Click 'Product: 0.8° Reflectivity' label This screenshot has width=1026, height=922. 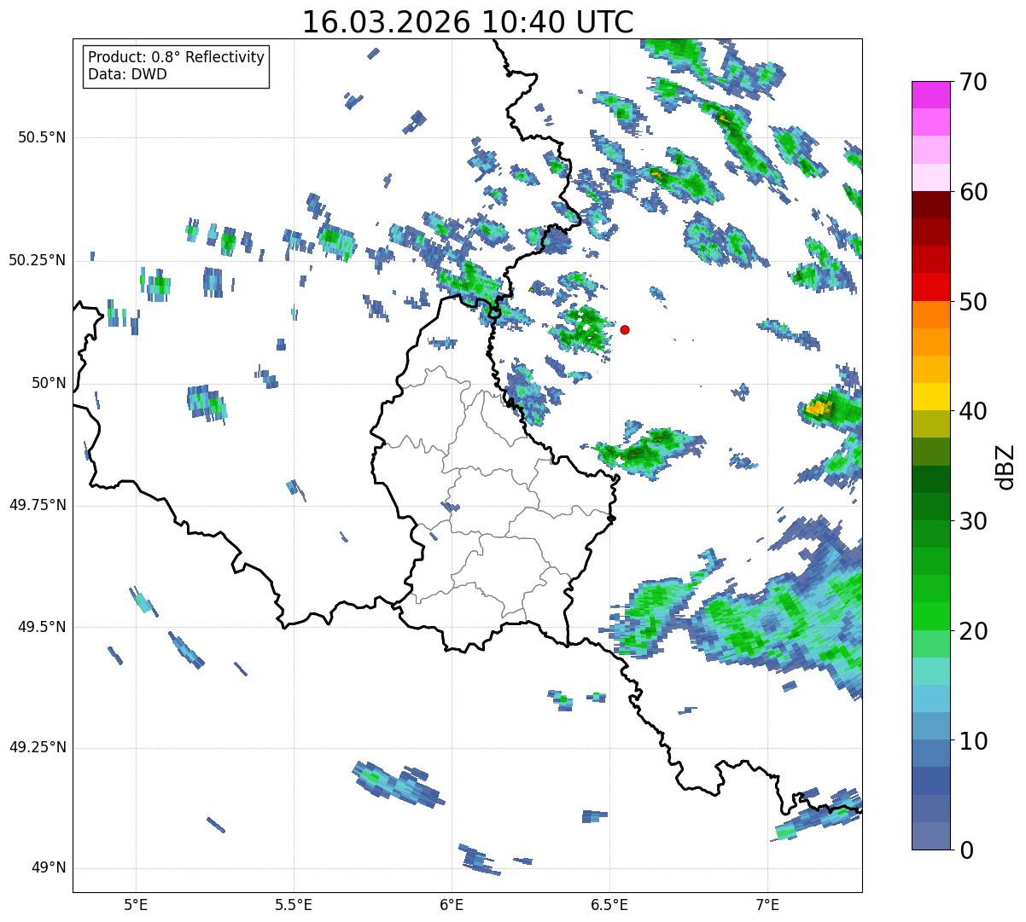(177, 57)
